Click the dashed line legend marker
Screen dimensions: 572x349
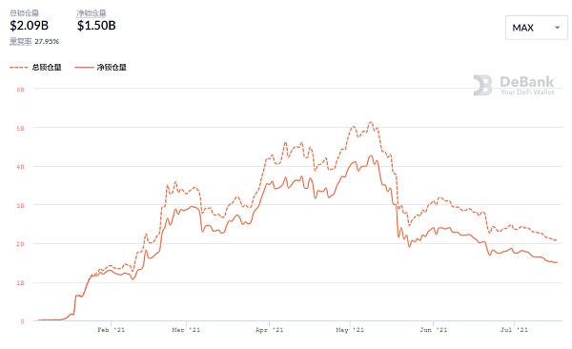point(19,68)
